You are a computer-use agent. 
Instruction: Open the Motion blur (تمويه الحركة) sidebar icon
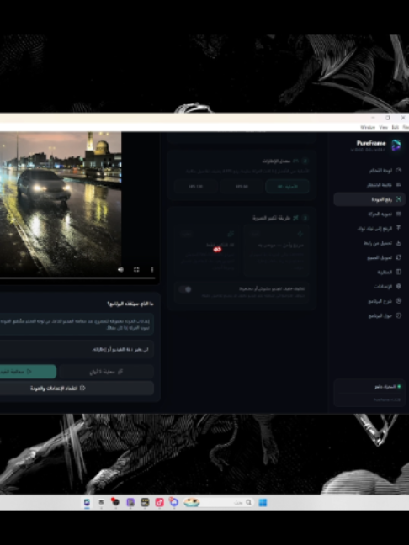click(x=399, y=214)
